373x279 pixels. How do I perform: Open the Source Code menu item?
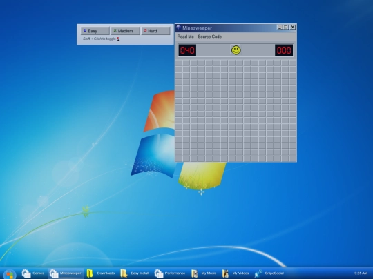click(209, 37)
